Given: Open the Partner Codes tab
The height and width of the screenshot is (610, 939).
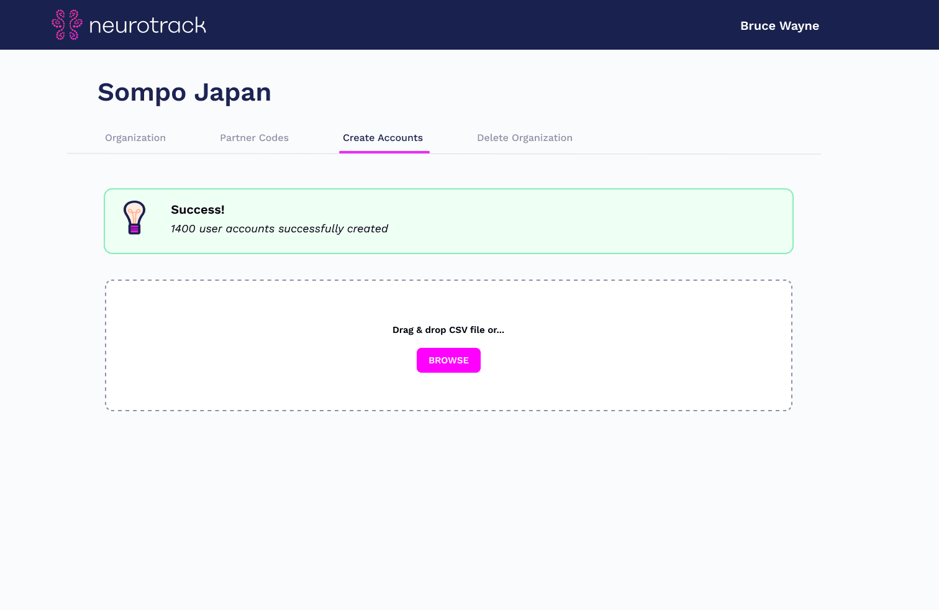Looking at the screenshot, I should click(254, 137).
